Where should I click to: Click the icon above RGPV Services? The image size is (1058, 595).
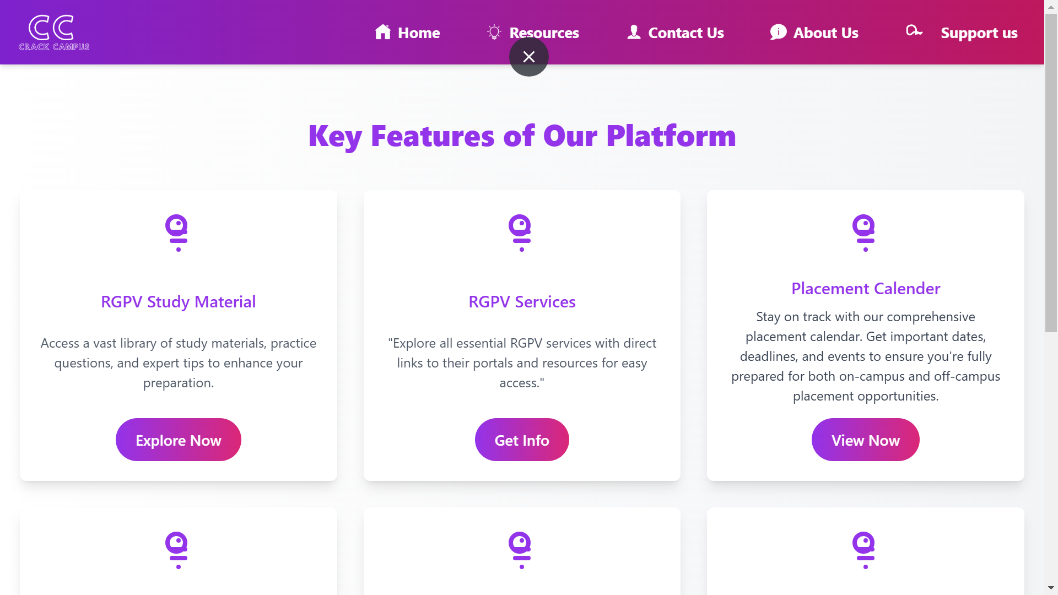521,232
